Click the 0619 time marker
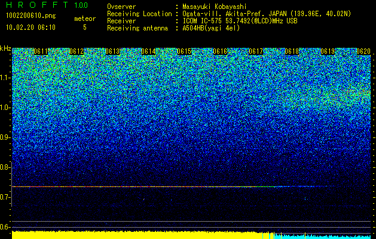Screen dimensions: 376x239 (328, 51)
